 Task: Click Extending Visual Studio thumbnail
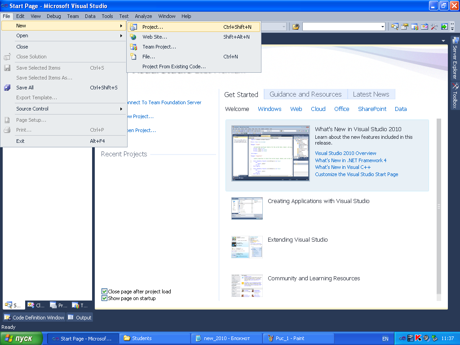tap(247, 247)
